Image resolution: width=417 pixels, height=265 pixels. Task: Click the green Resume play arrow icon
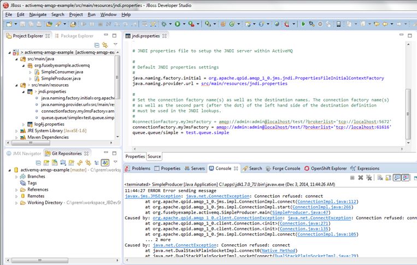(303, 24)
